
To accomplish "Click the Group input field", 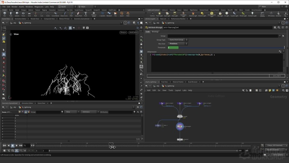I will pos(221,36).
